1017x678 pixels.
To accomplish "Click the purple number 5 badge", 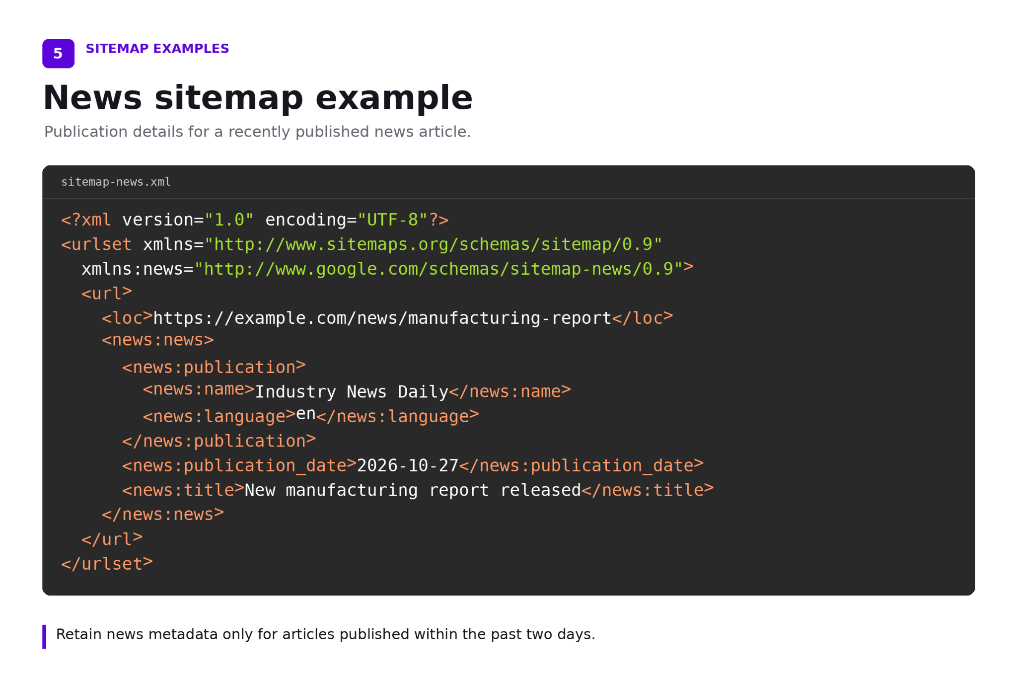I will pyautogui.click(x=58, y=53).
